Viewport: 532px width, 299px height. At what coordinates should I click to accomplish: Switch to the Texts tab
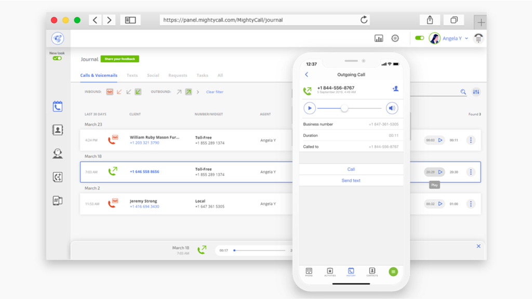point(132,75)
